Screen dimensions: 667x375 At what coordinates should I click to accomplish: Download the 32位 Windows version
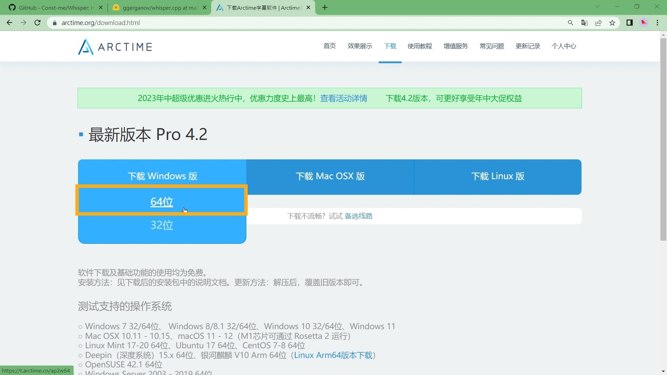tap(162, 225)
